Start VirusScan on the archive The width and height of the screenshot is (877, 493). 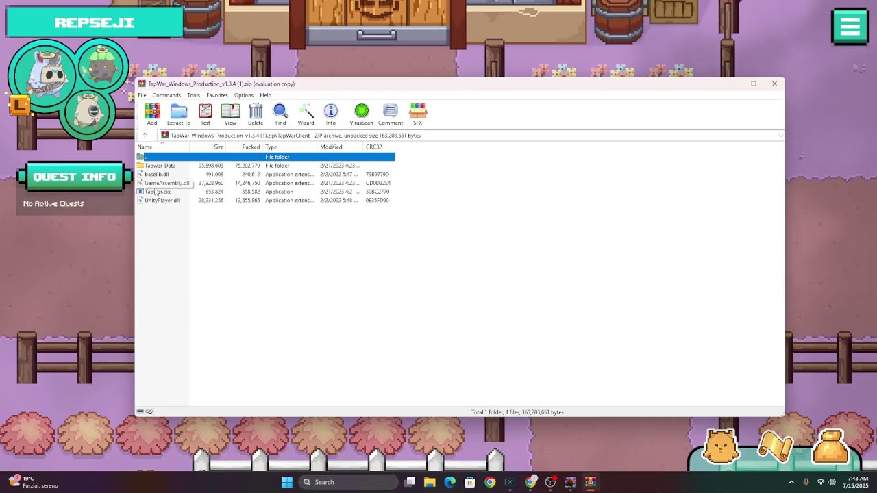pyautogui.click(x=361, y=114)
